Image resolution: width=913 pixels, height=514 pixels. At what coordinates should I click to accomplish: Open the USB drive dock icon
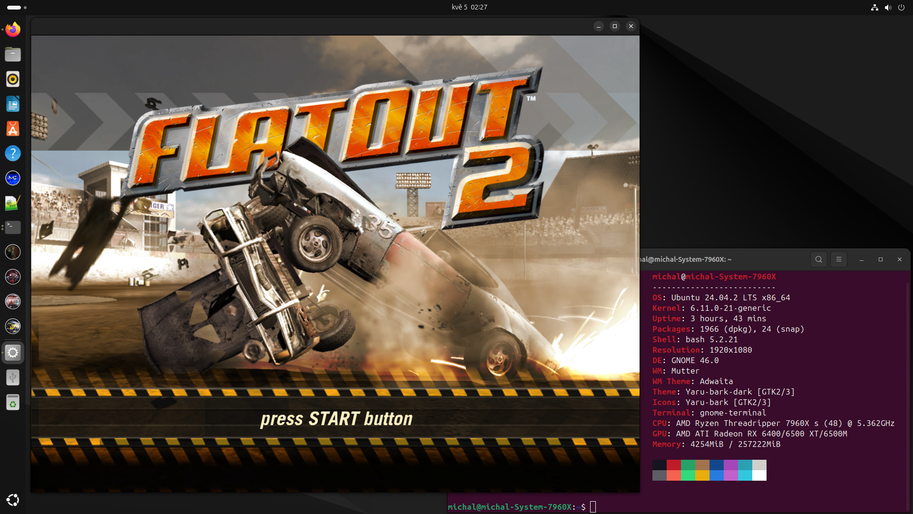tap(13, 377)
